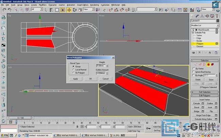221x138 pixels.
Task: Select Vertex sub-object icon in Selection rollout
Action: click(196, 65)
